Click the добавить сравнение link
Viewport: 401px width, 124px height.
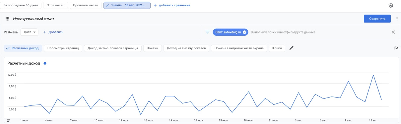point(172,5)
